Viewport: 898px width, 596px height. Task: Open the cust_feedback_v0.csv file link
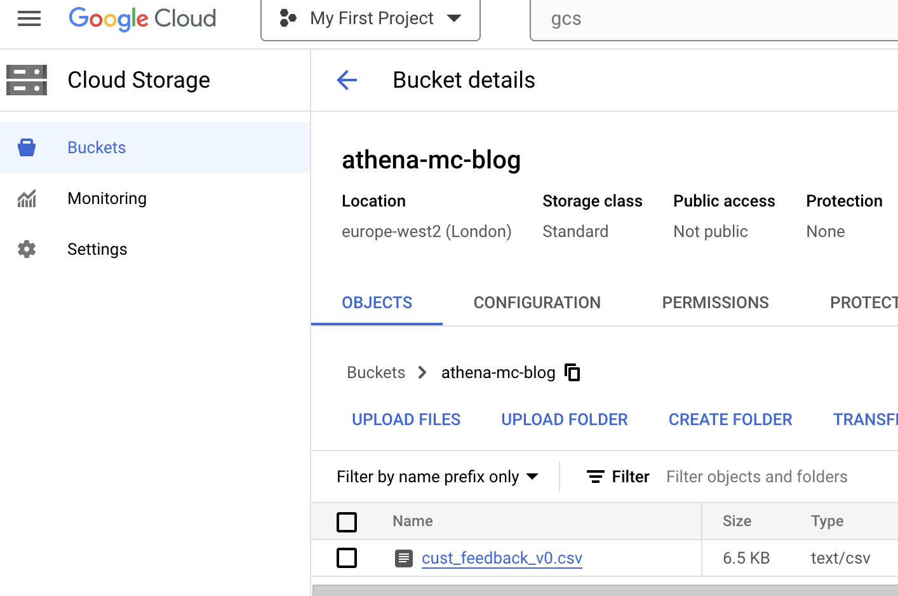pyautogui.click(x=502, y=558)
